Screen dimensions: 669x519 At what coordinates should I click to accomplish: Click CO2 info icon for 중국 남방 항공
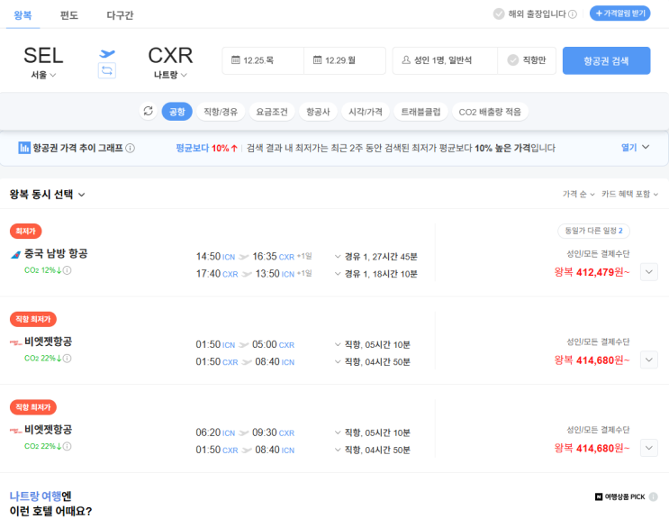[67, 270]
